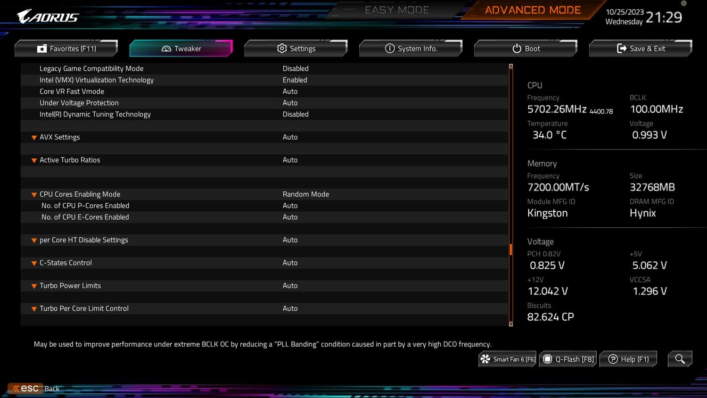Launch Q-Flash BIOS update utility
This screenshot has height=398, width=707.
568,359
